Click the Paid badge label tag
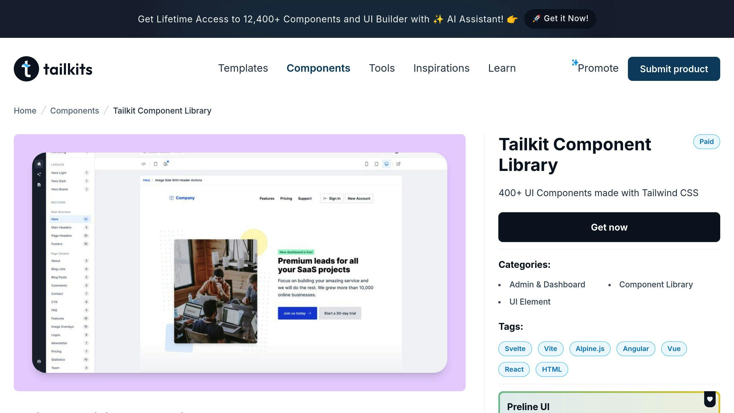Image resolution: width=734 pixels, height=413 pixels. [707, 142]
